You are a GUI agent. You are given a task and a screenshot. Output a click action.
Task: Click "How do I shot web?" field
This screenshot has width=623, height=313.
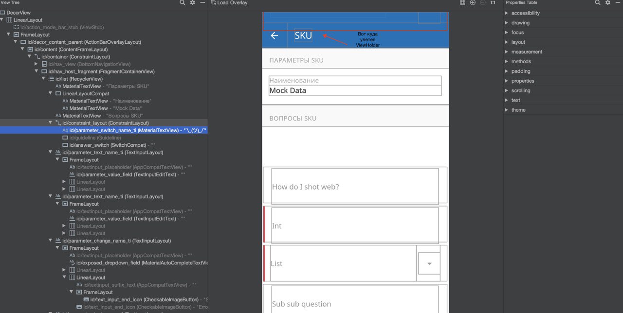(355, 186)
